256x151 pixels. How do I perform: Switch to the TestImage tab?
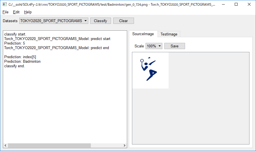point(169,34)
